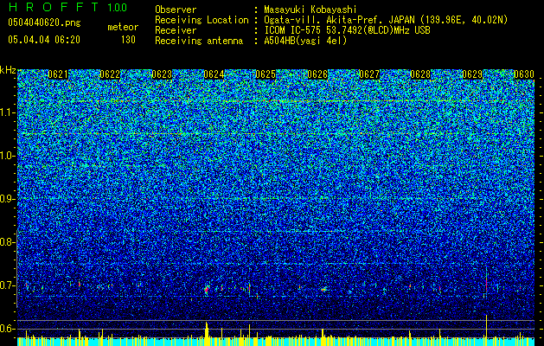This screenshot has height=346, width=544.
Task: Select observer name Masayuki Kobayashi
Action: coord(310,10)
